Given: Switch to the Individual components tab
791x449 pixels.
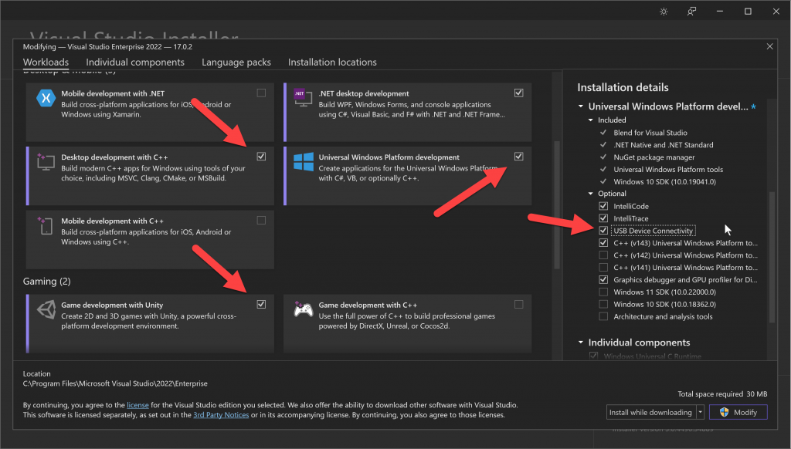Looking at the screenshot, I should 135,62.
